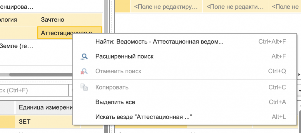Select the 'Земле (ге…' row

click(x=18, y=46)
